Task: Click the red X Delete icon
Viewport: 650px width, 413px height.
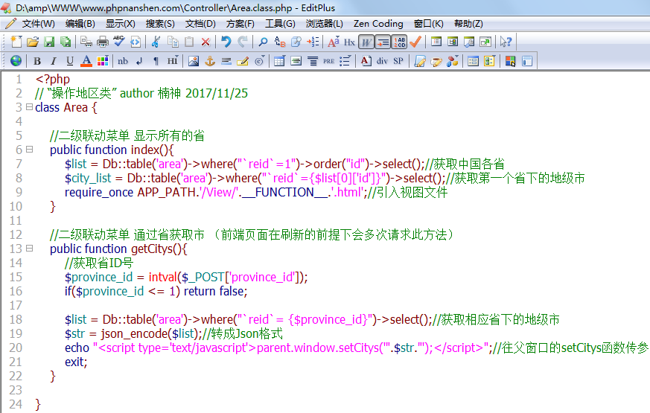Action: (x=205, y=42)
